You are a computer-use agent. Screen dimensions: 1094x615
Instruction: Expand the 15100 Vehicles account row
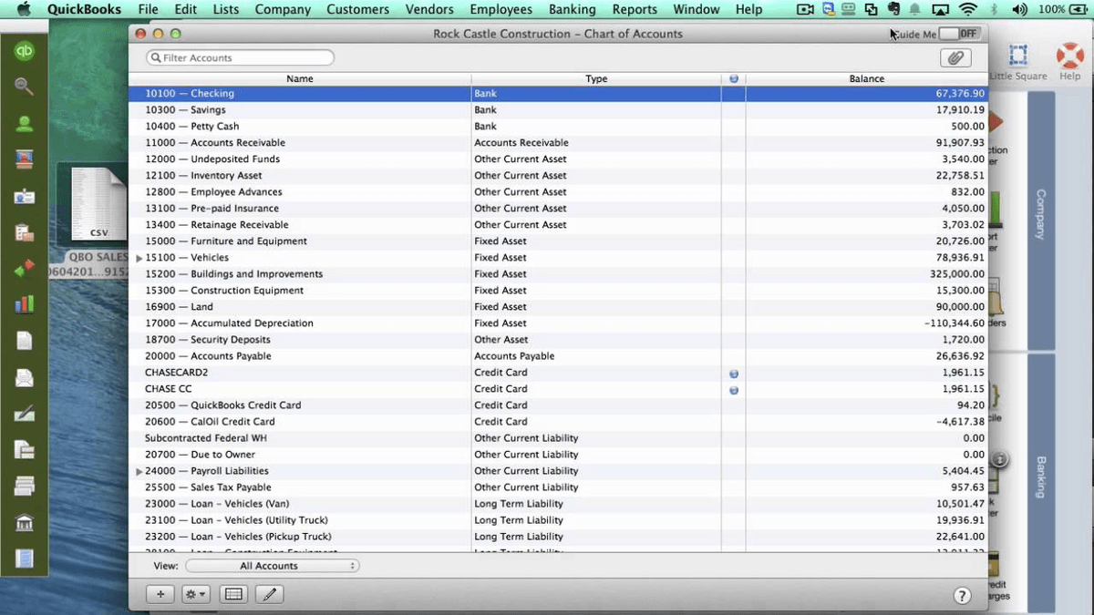(138, 257)
